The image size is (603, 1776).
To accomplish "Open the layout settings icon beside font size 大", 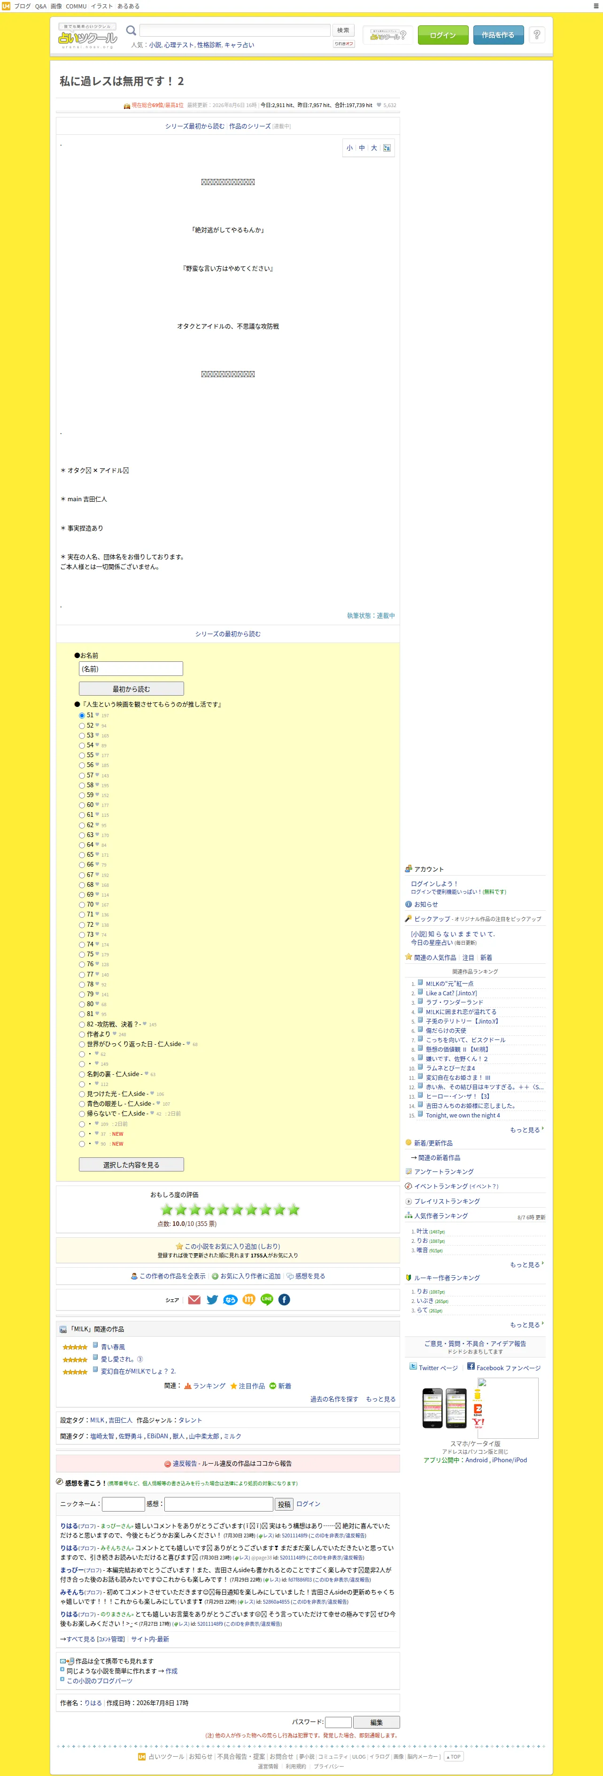I will 387,148.
